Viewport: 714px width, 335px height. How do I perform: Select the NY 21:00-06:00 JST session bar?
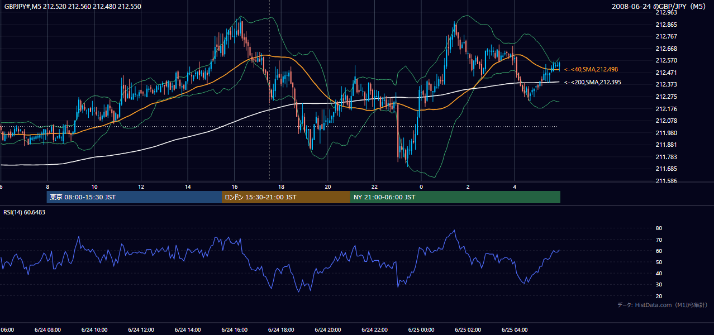pos(455,197)
